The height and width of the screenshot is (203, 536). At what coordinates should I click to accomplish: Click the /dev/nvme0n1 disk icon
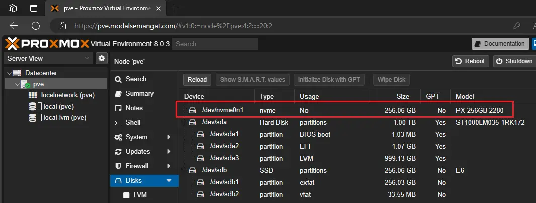[193, 110]
